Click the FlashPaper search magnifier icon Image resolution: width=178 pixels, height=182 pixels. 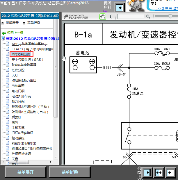[148, 17]
